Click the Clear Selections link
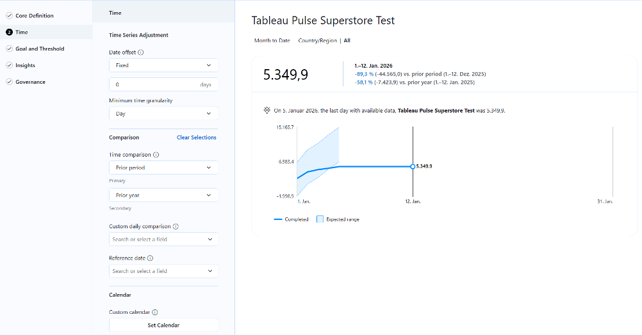This screenshot has height=335, width=642. [x=196, y=137]
